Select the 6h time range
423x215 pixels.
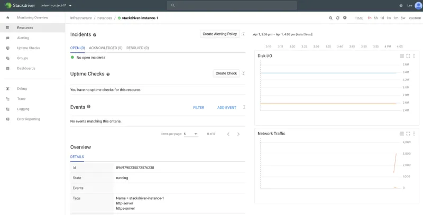tap(375, 18)
